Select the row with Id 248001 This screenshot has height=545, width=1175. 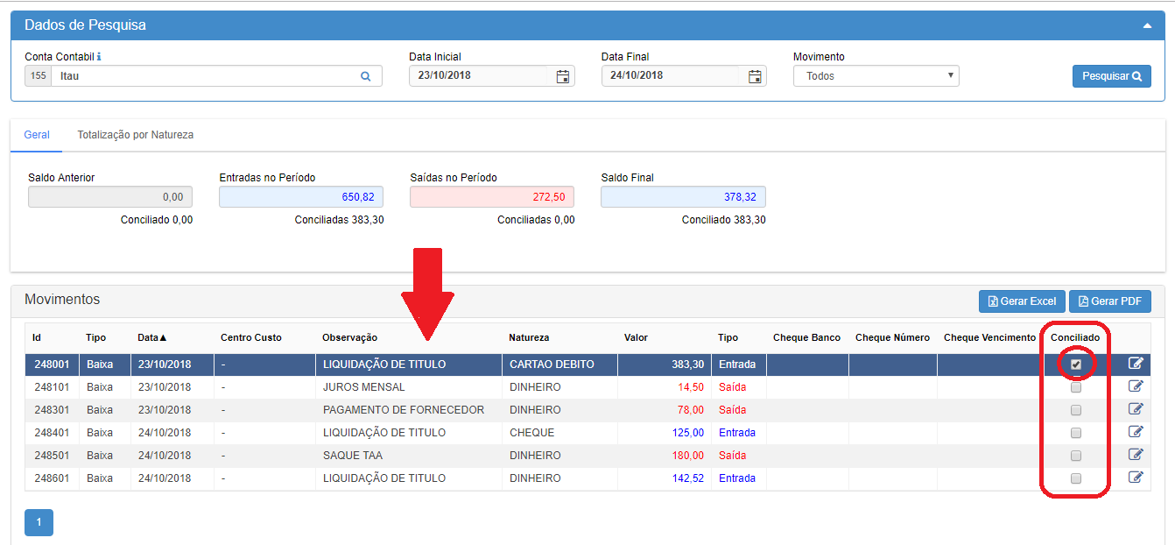coord(587,365)
